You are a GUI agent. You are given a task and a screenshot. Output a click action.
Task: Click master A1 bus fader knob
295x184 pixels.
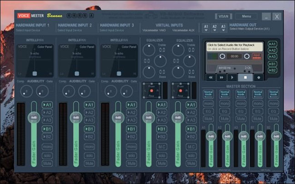pos(211,136)
